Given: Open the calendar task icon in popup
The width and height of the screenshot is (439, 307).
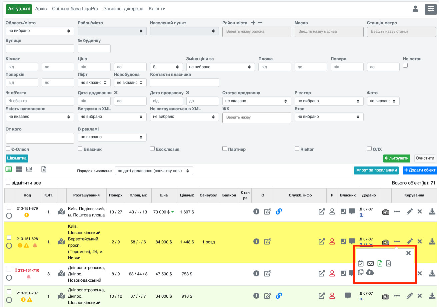Looking at the screenshot, I should [x=361, y=263].
